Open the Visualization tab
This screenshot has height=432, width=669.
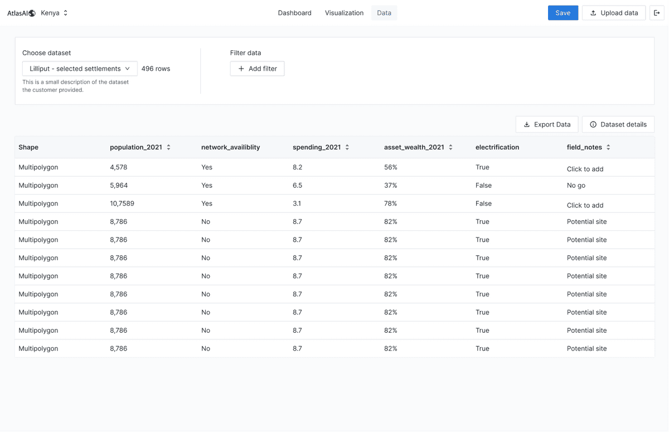344,13
